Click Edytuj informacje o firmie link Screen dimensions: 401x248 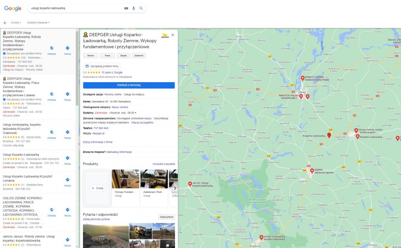(x=98, y=142)
